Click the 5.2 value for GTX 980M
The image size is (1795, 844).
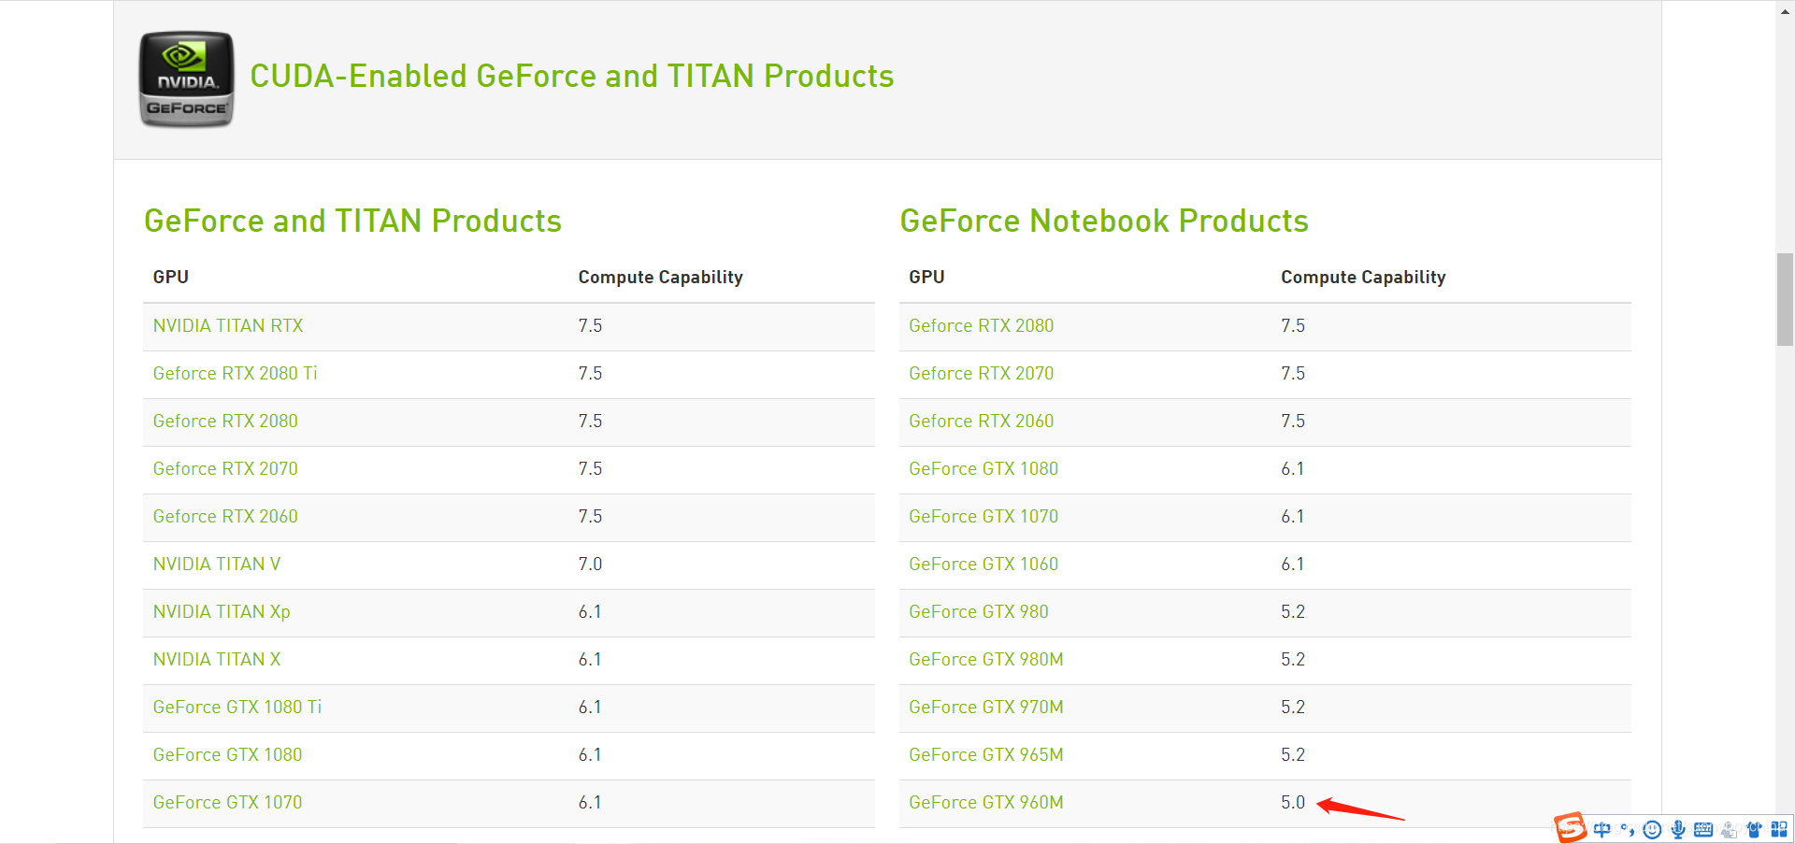coord(1293,660)
